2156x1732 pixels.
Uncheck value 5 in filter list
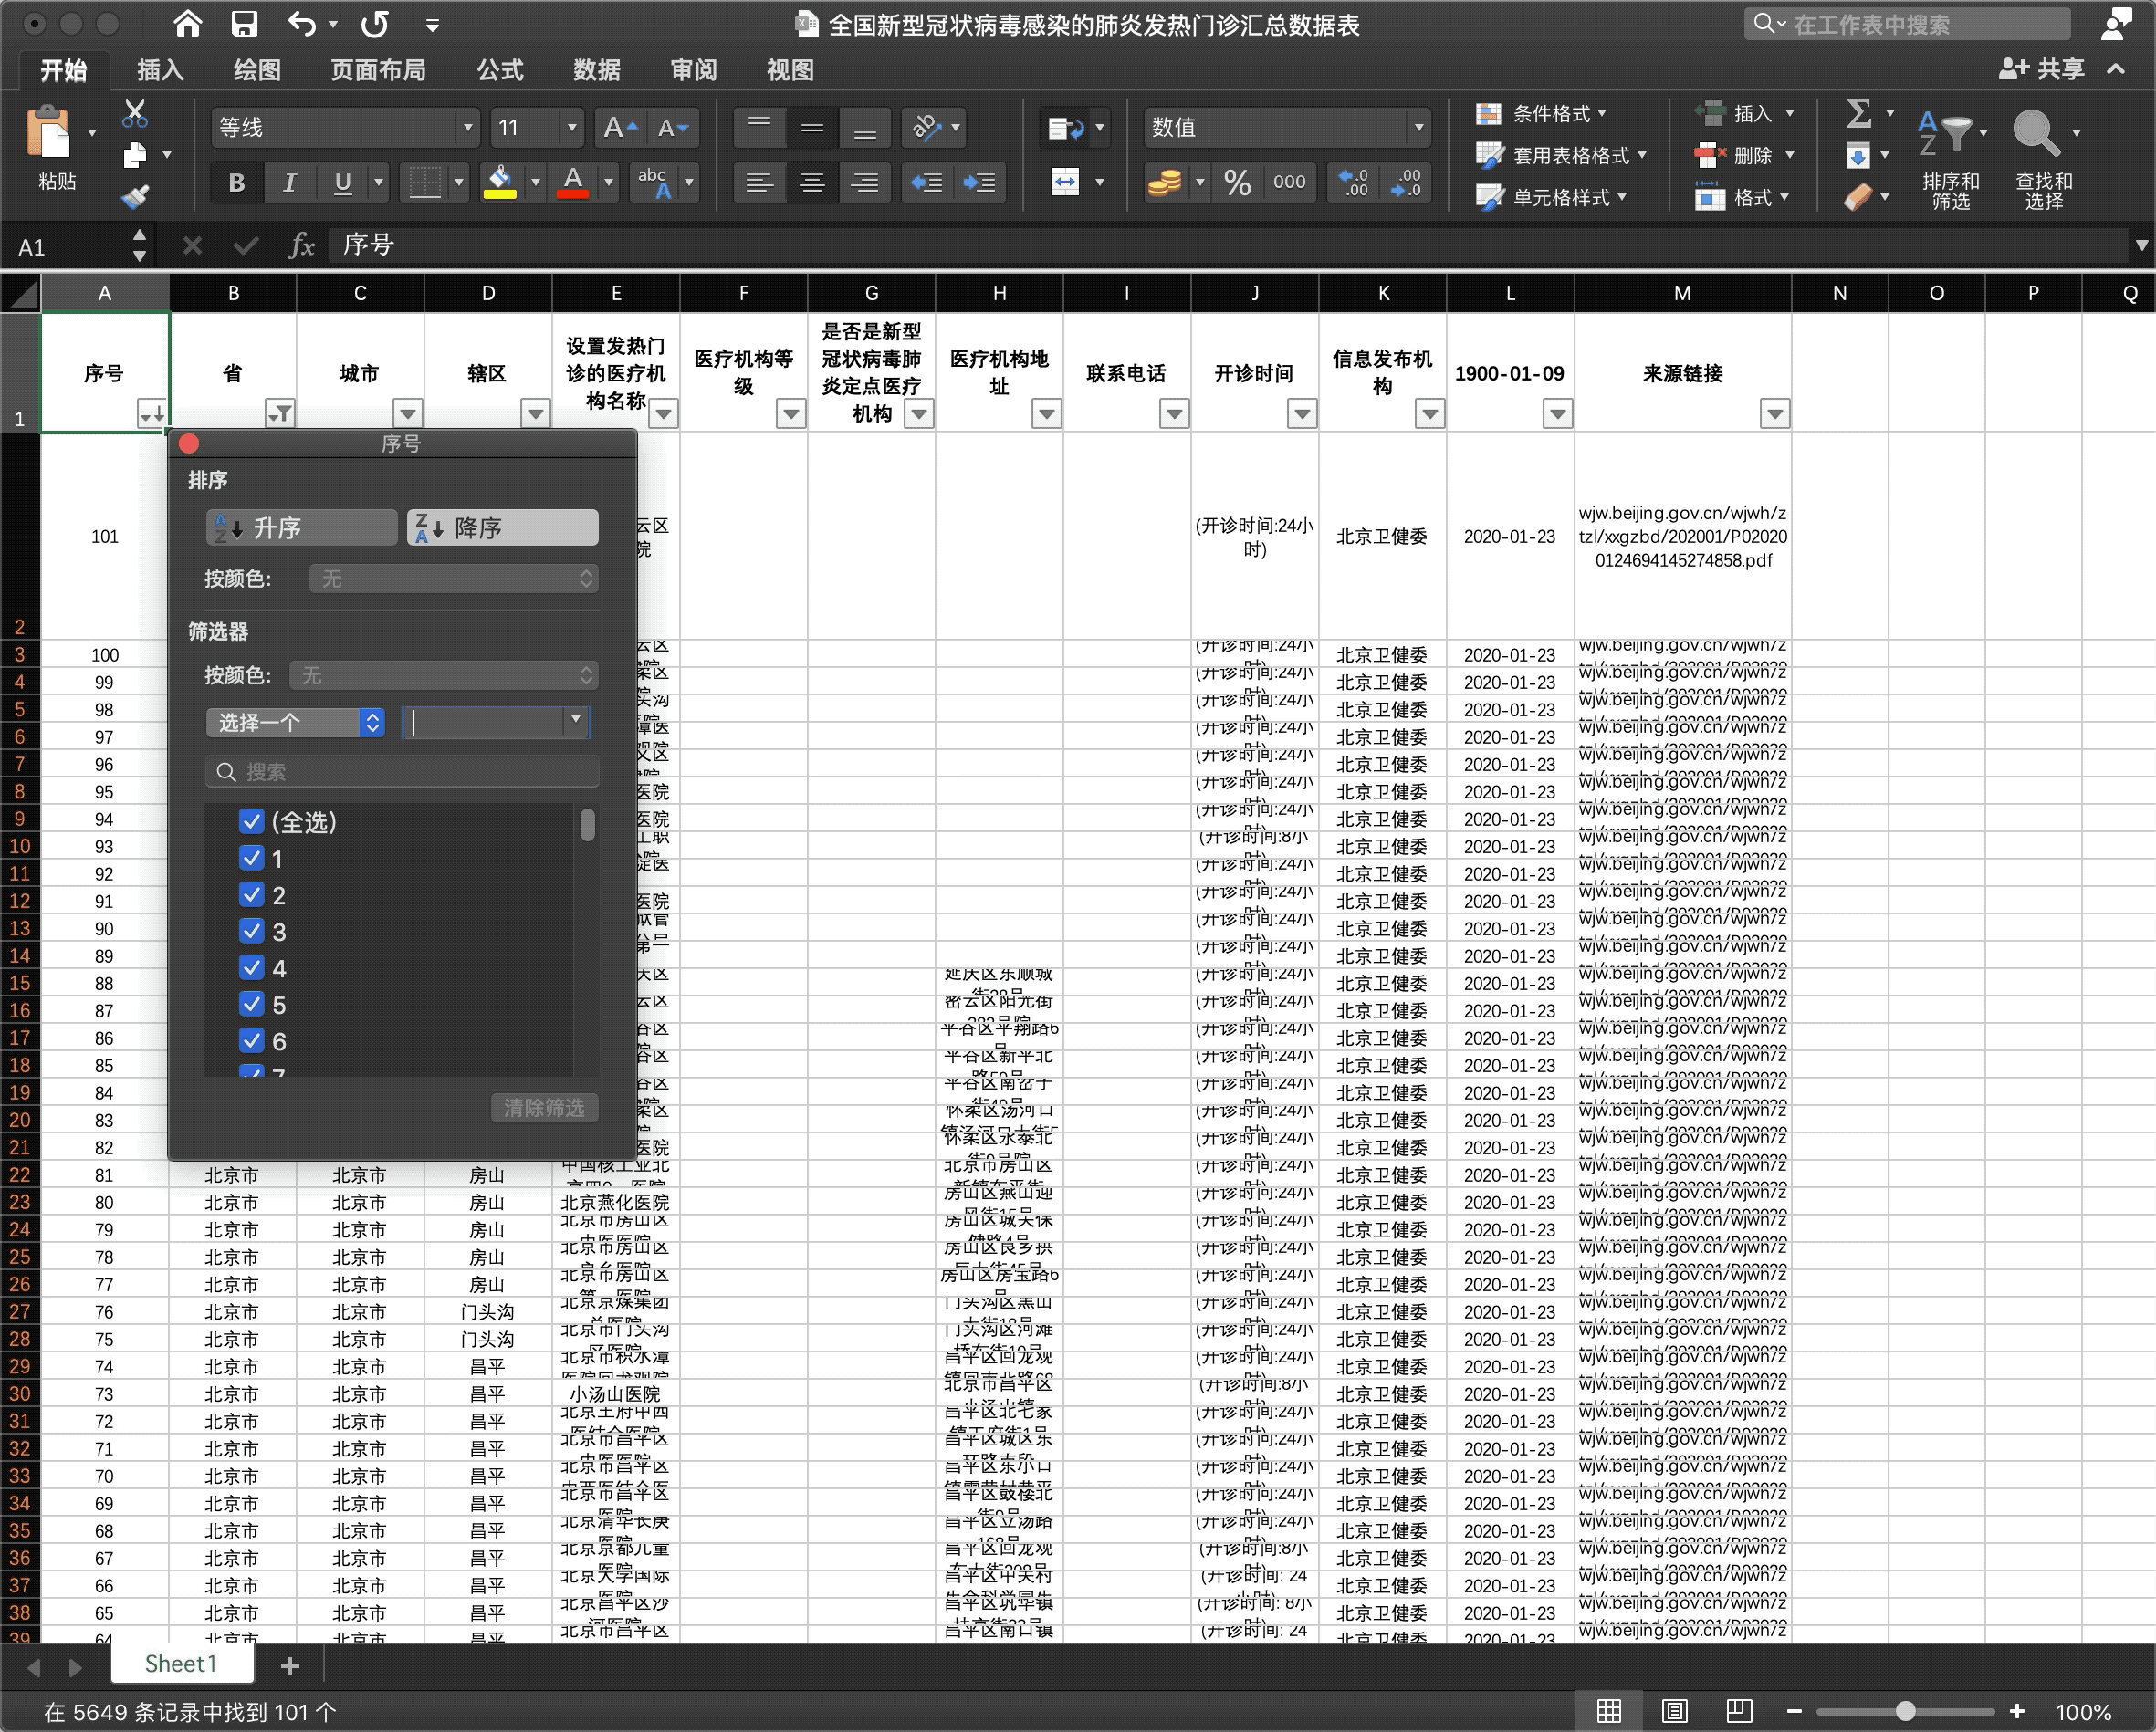[251, 1005]
